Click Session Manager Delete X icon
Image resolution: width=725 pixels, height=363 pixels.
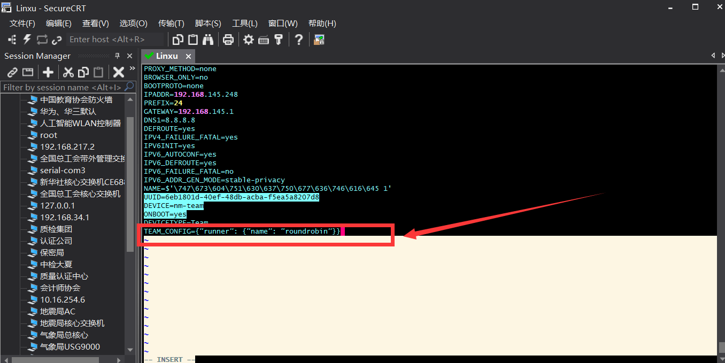pyautogui.click(x=119, y=72)
